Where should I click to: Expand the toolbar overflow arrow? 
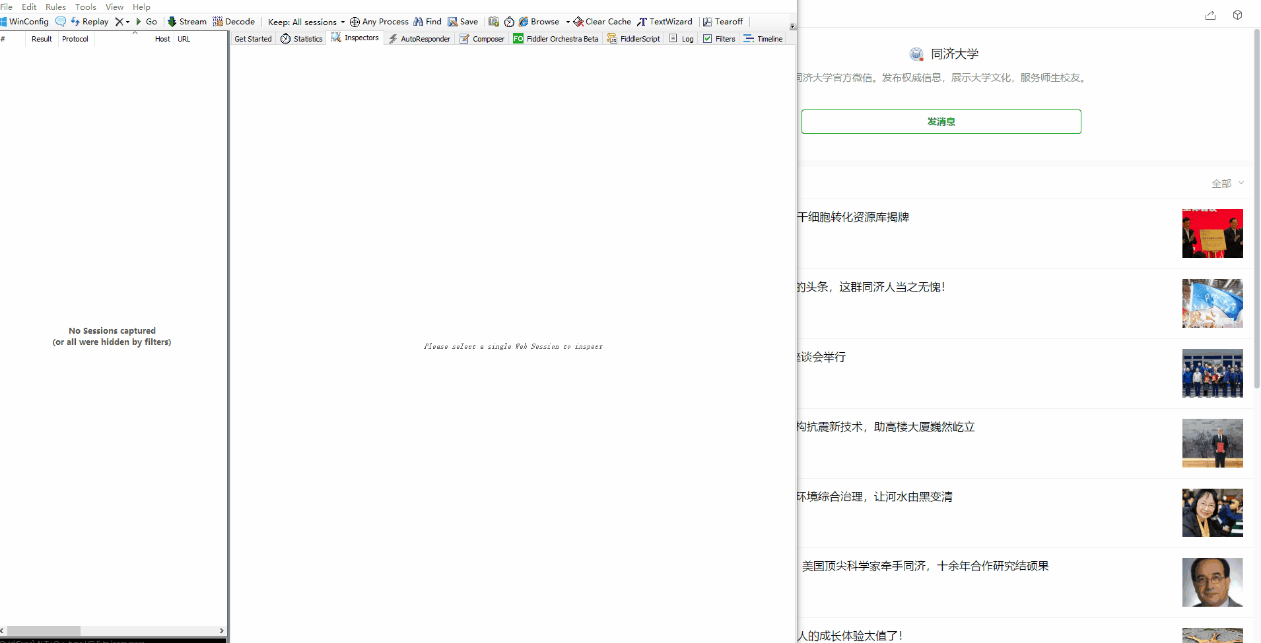[793, 26]
